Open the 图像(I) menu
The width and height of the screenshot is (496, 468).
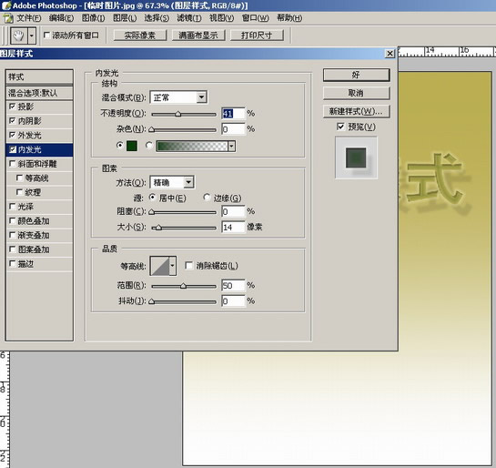pyautogui.click(x=94, y=18)
